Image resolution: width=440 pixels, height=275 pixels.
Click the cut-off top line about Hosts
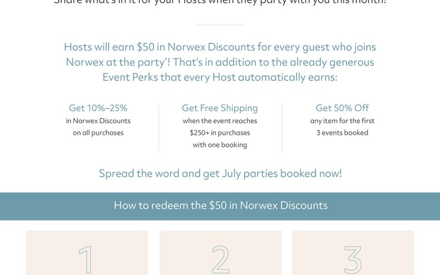220,2
